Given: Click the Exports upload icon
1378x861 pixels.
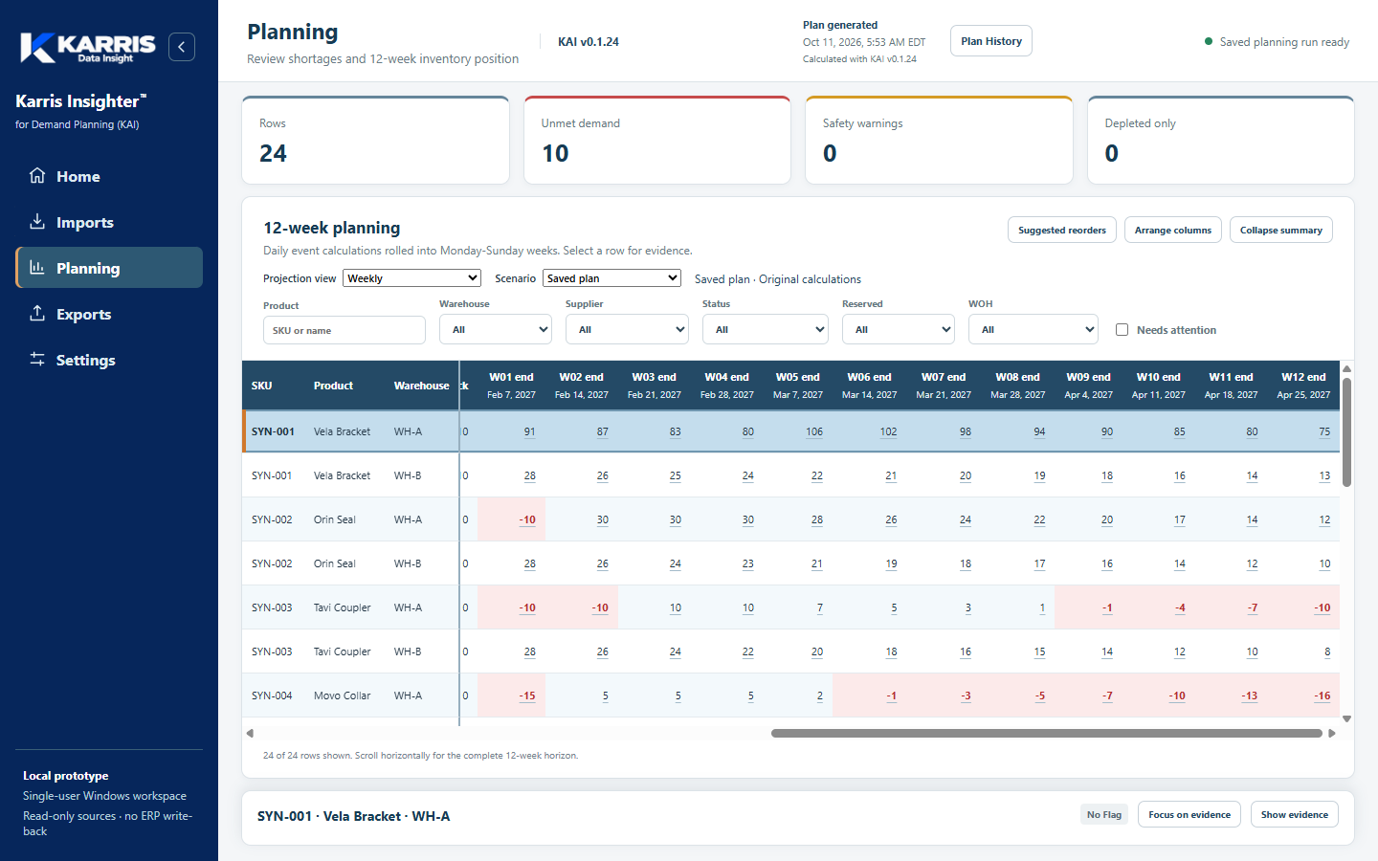Looking at the screenshot, I should (x=37, y=314).
